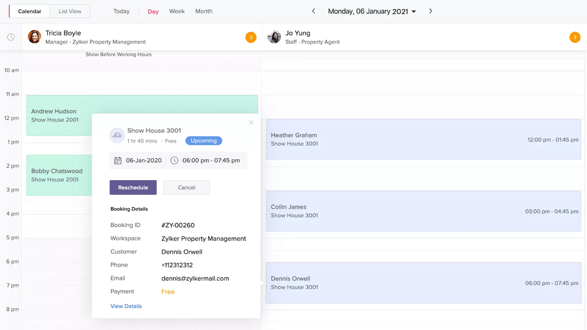Click Jo Yung's profile avatar
Viewport: 587px width, 330px height.
(274, 37)
